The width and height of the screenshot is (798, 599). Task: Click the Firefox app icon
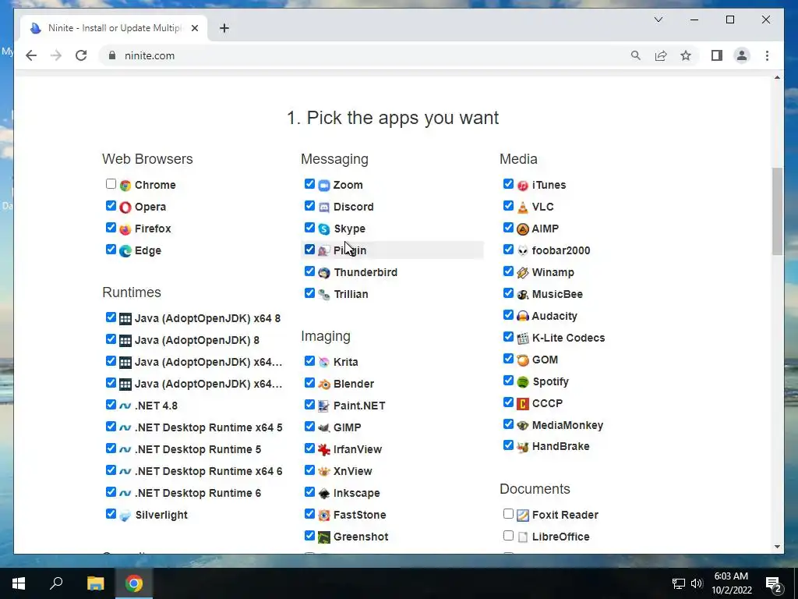tap(125, 229)
